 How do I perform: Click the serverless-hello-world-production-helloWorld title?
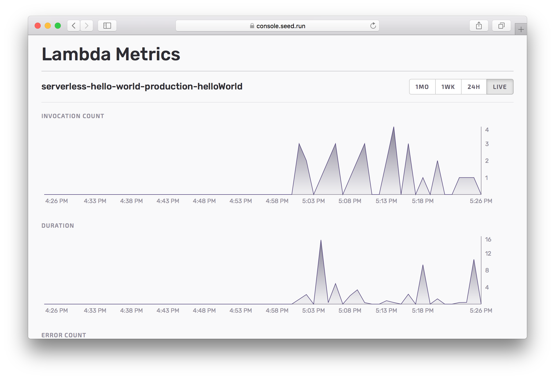coord(142,86)
